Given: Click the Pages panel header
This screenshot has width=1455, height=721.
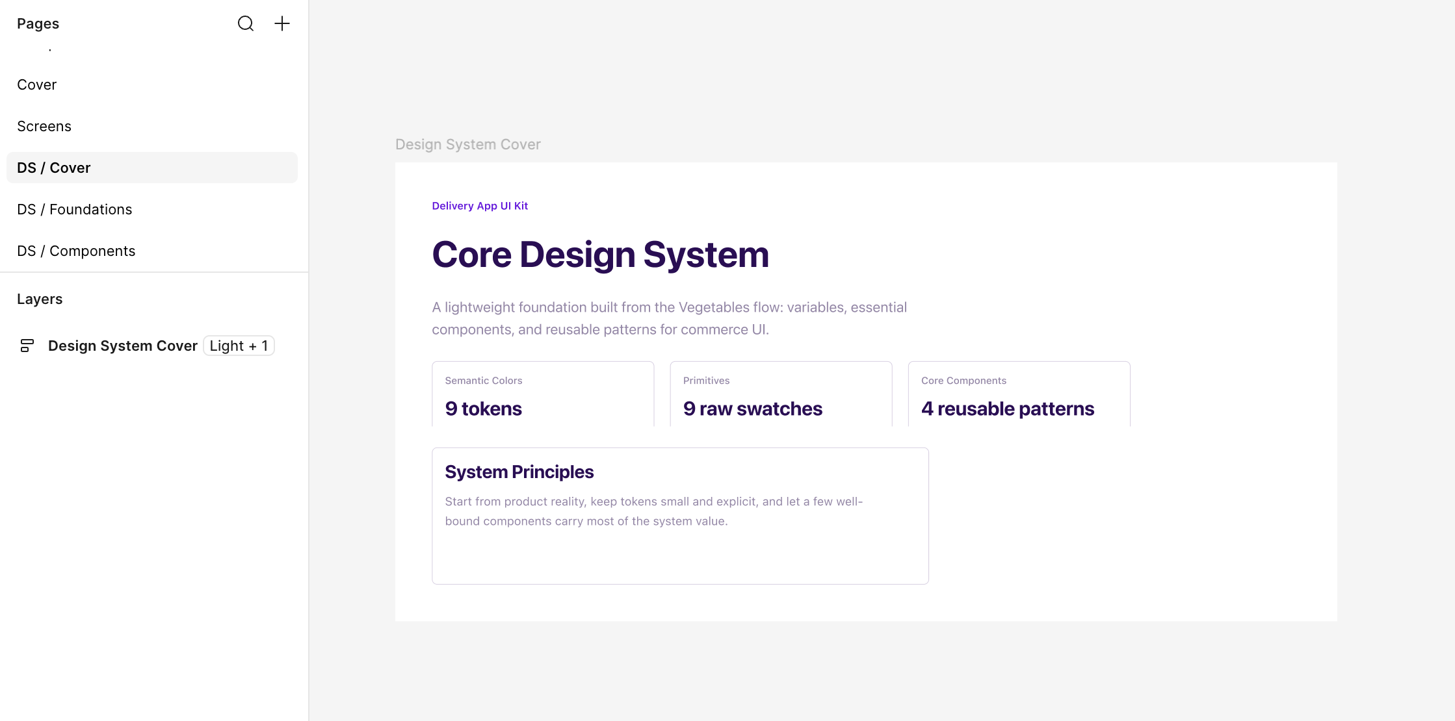Looking at the screenshot, I should pyautogui.click(x=38, y=23).
